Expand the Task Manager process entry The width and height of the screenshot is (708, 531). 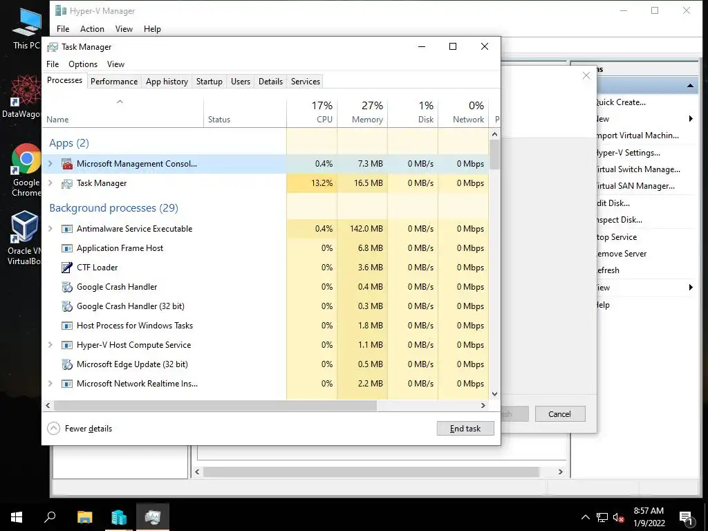coord(50,183)
